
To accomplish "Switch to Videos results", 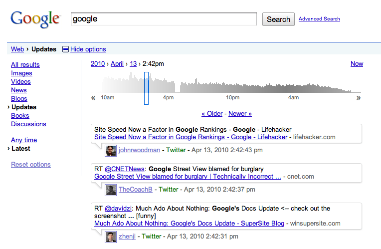I will (x=21, y=82).
